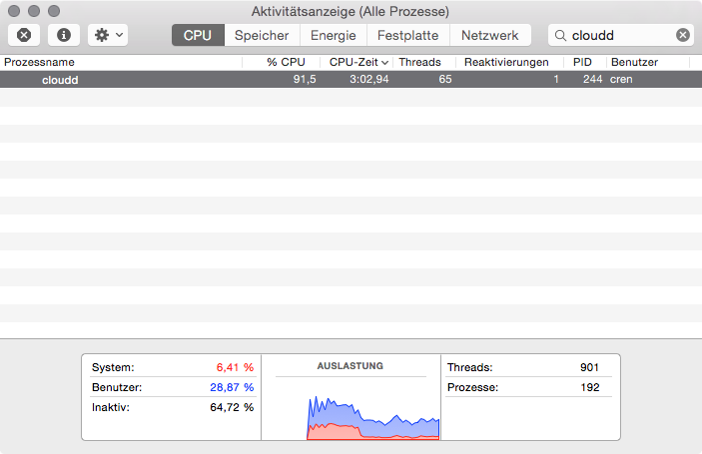Image resolution: width=702 pixels, height=454 pixels.
Task: Toggle sort order on CPU-Zeit column
Action: 356,62
